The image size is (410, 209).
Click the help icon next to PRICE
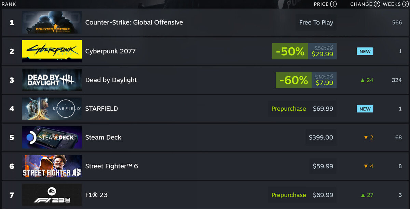point(333,4)
